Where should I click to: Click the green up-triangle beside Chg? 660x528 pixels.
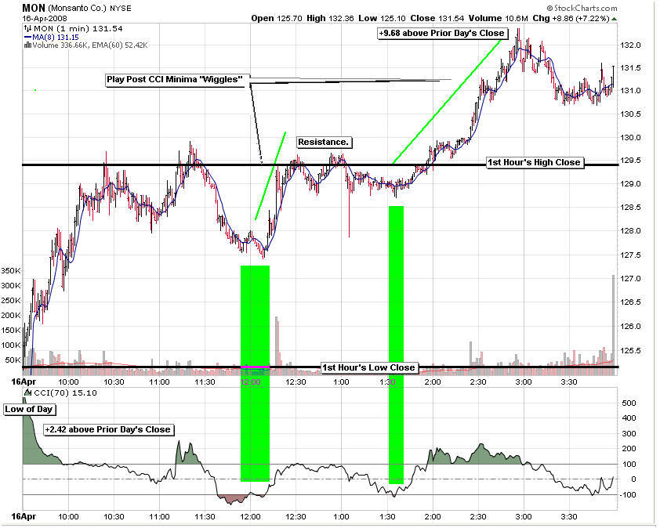click(615, 19)
